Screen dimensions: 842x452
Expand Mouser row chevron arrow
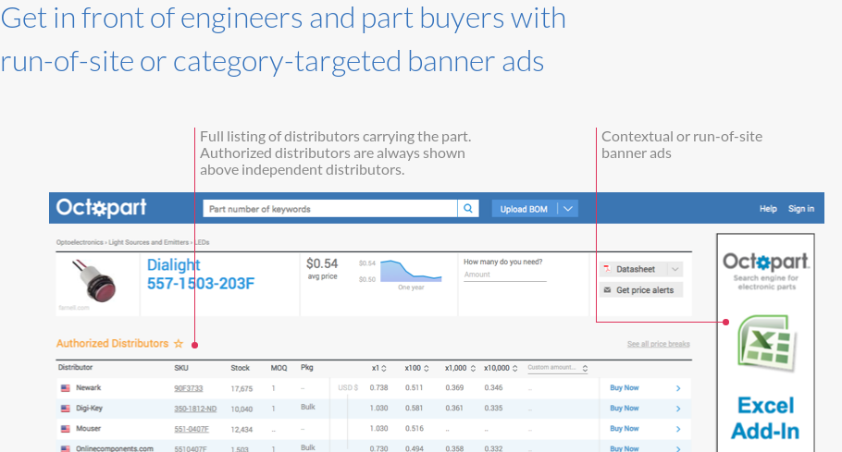678,429
